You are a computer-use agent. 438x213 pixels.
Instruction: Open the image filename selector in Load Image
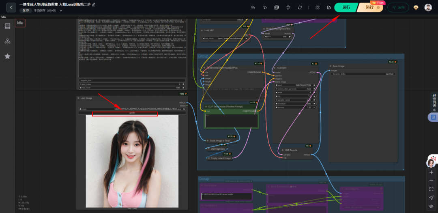tap(132, 109)
